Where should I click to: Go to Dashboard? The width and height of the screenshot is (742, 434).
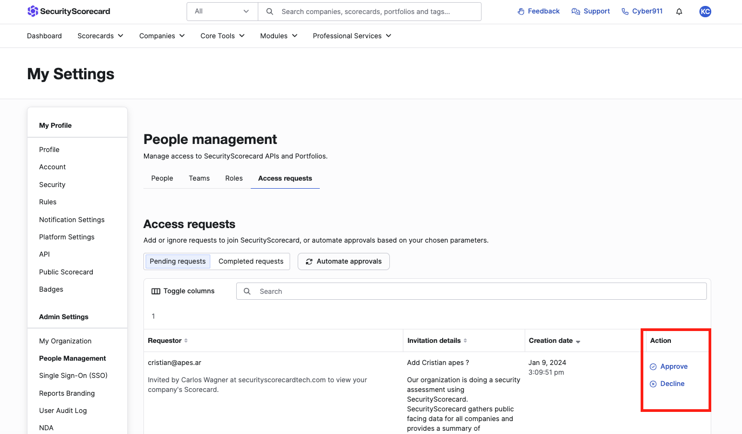(x=44, y=36)
